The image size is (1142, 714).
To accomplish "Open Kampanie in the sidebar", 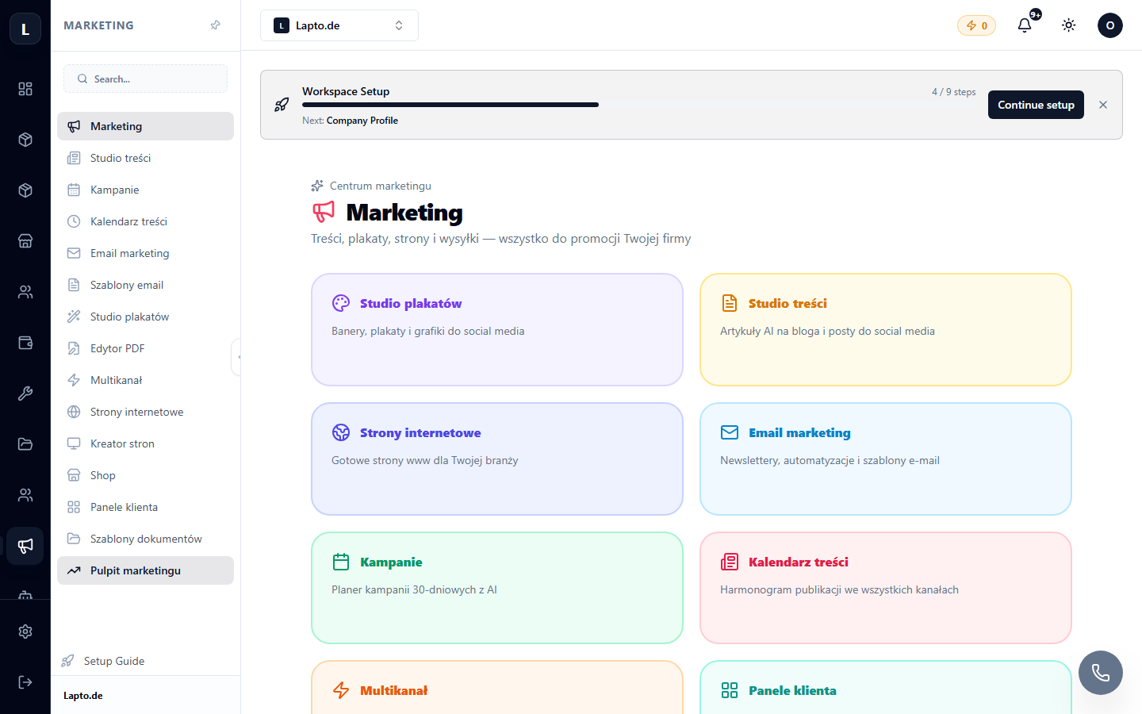I will [x=146, y=190].
